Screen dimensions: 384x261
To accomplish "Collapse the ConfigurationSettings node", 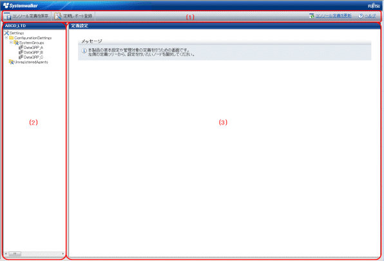I will tap(6, 38).
